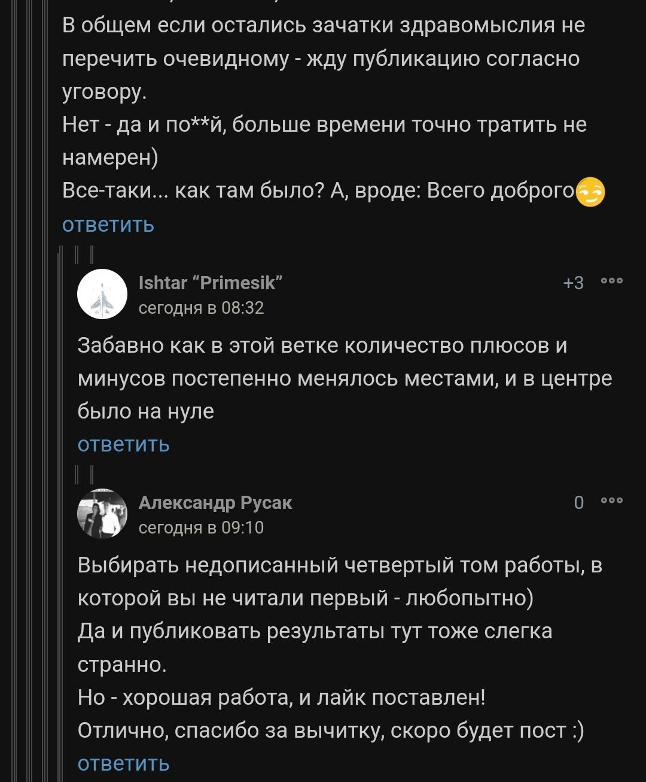Reply to Александр Русак's comment
The image size is (646, 782).
point(124,763)
